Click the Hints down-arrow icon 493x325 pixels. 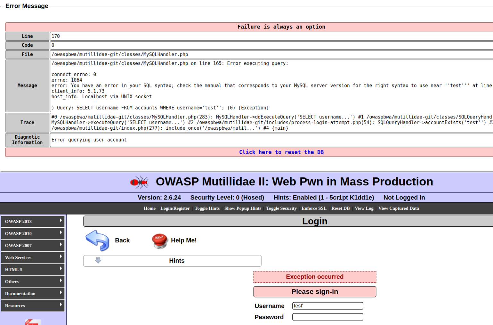(x=98, y=260)
